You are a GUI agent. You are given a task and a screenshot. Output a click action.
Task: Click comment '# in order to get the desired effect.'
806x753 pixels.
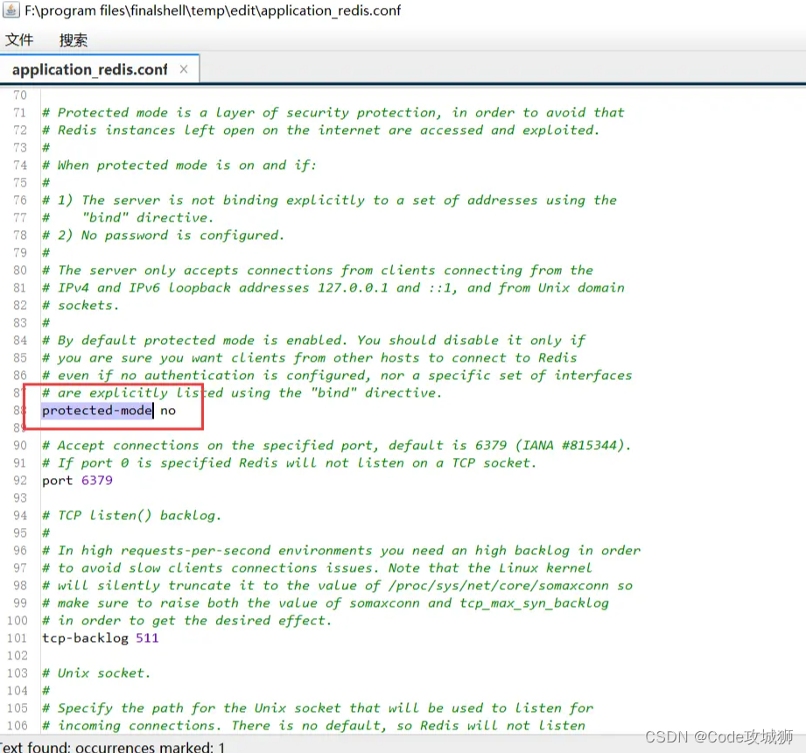(187, 621)
